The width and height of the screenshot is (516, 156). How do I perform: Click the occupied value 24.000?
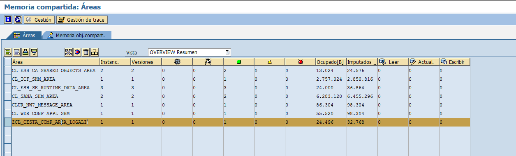point(331,88)
